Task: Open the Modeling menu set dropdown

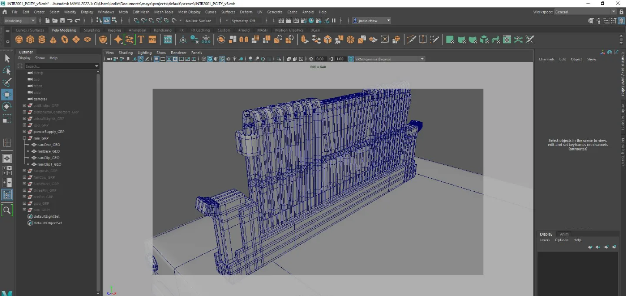Action: (x=20, y=20)
